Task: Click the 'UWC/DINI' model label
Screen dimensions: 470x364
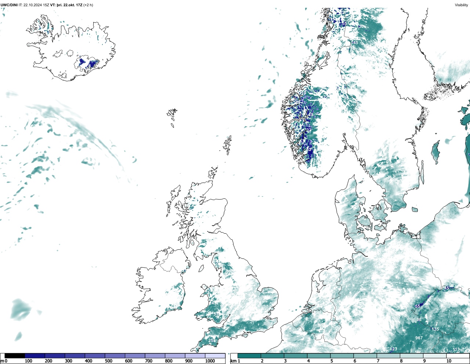Action: [9, 5]
